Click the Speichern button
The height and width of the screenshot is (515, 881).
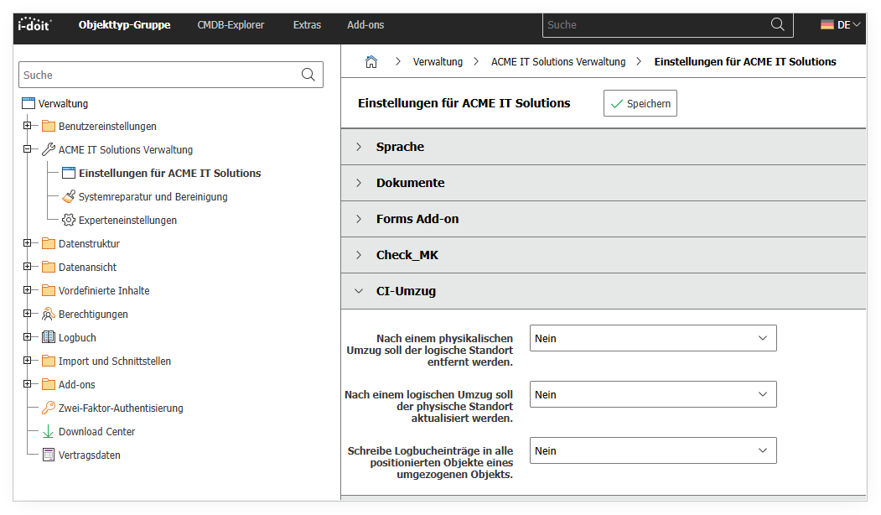tap(640, 103)
